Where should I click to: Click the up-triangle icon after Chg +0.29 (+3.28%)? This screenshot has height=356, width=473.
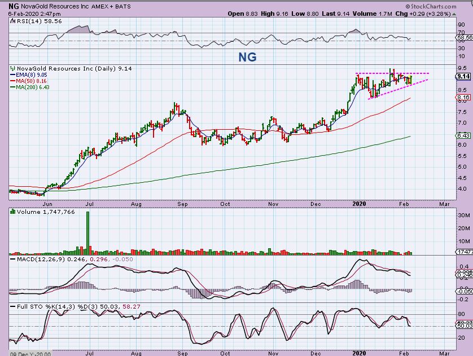click(454, 14)
